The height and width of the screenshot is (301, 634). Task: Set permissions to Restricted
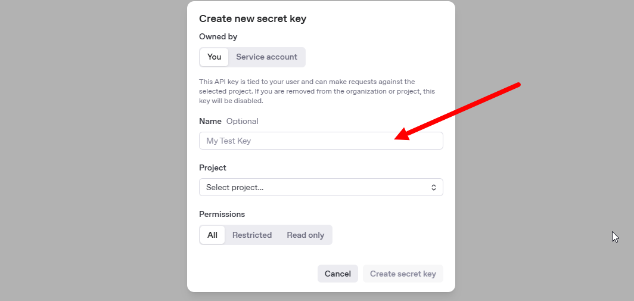coord(252,235)
